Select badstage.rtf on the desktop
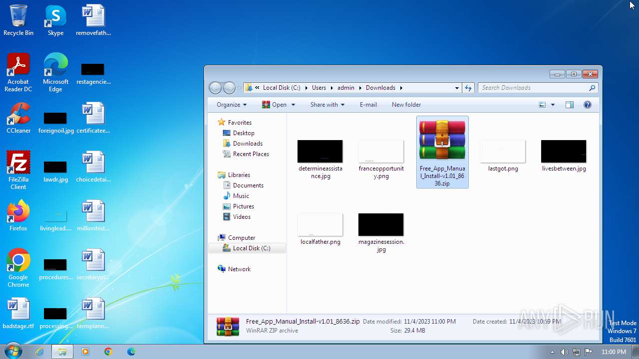The width and height of the screenshot is (639, 359). pos(18,314)
